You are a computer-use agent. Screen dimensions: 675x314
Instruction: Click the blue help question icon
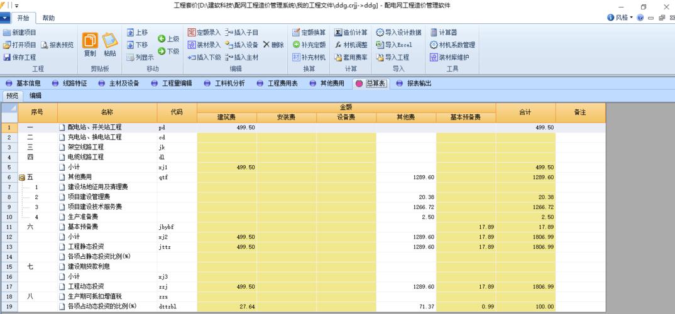(x=640, y=18)
